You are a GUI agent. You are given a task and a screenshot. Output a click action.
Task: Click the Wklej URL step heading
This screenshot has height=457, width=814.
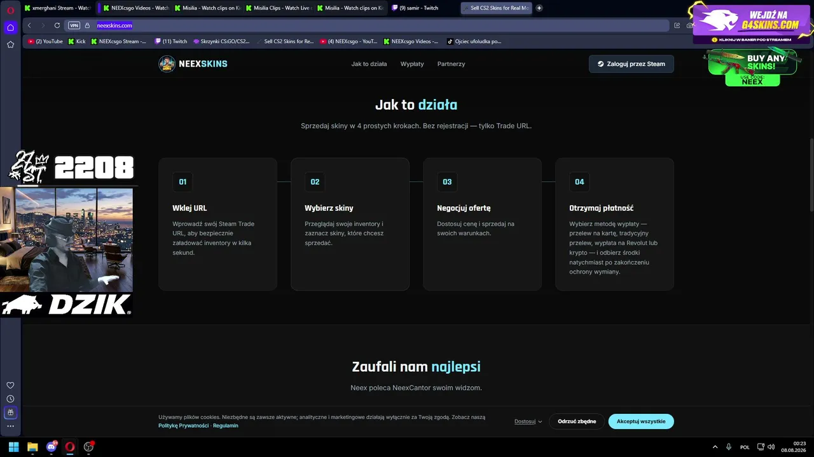tap(190, 208)
